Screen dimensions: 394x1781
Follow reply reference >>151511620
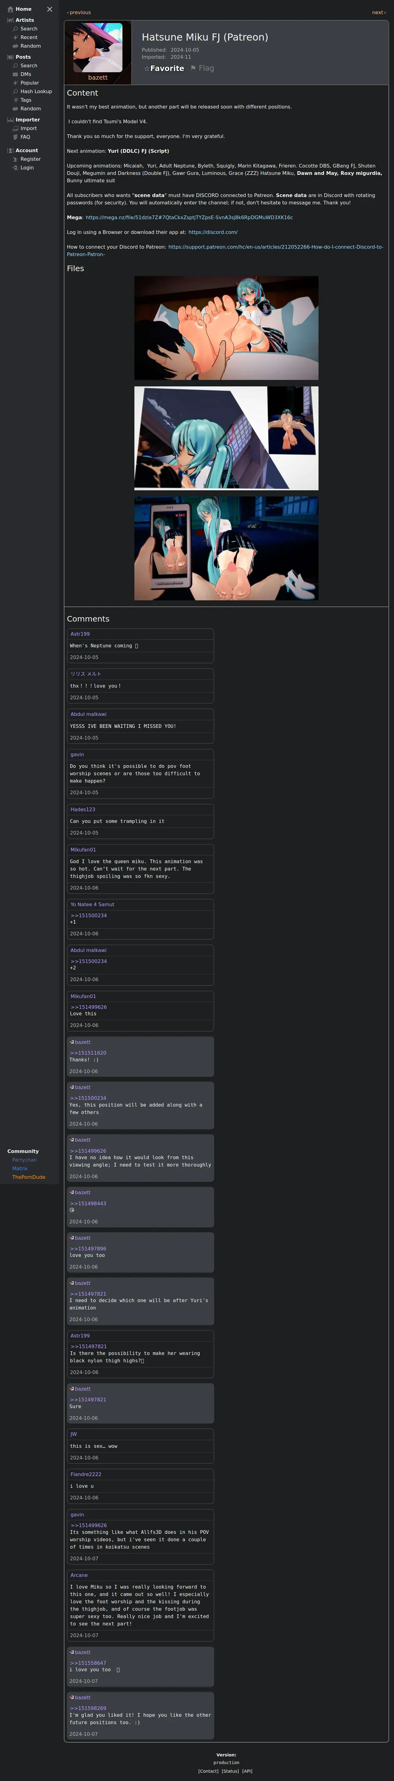[x=88, y=1053]
